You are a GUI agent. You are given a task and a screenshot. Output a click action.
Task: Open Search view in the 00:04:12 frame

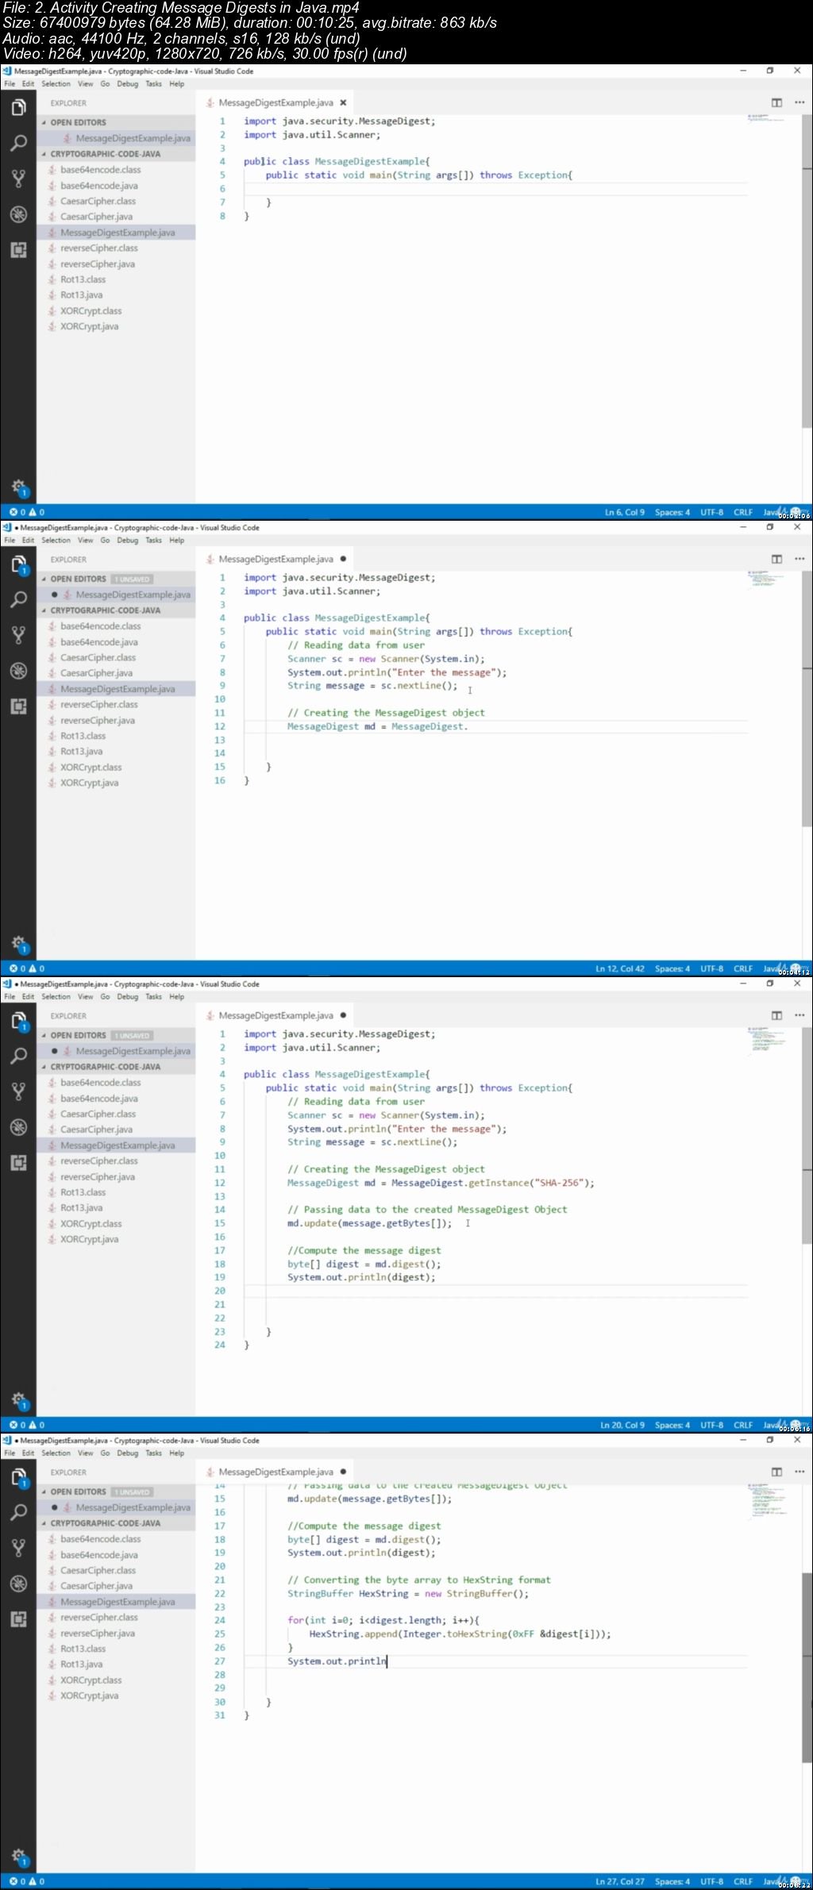click(x=18, y=599)
